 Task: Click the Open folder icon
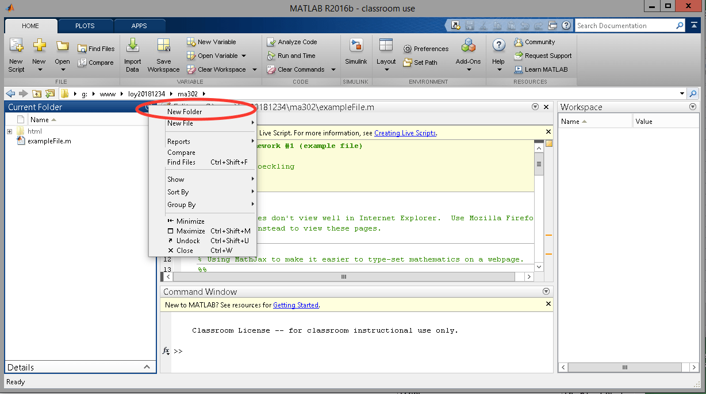(x=62, y=46)
